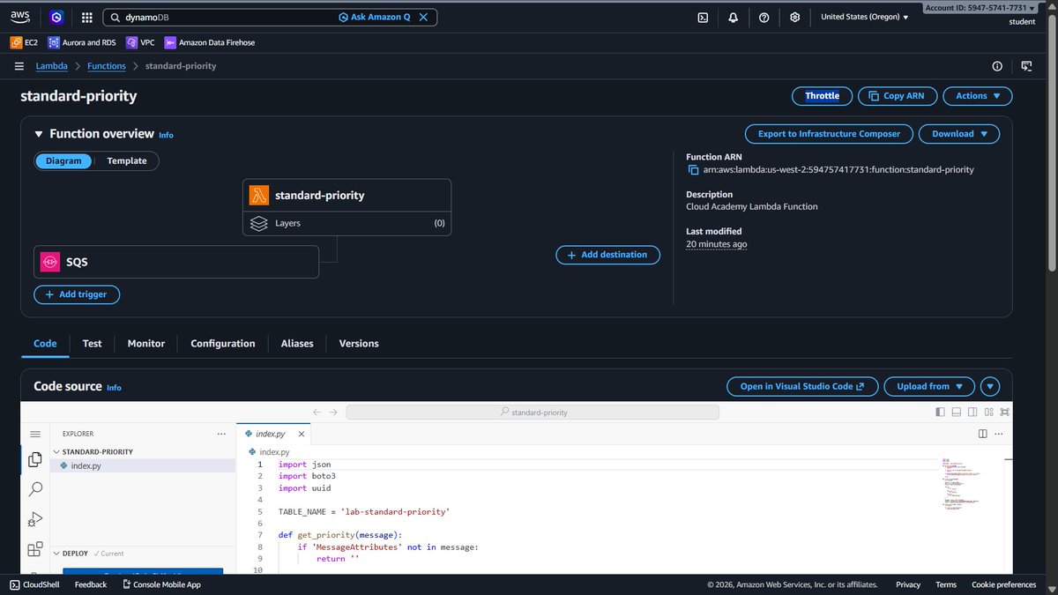
Task: Open Function overview Info link
Action: coord(166,135)
